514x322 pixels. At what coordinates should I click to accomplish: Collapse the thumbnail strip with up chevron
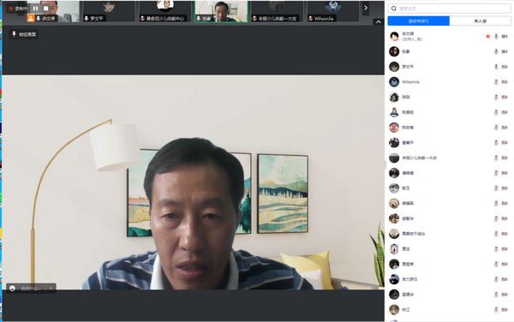pyautogui.click(x=379, y=22)
